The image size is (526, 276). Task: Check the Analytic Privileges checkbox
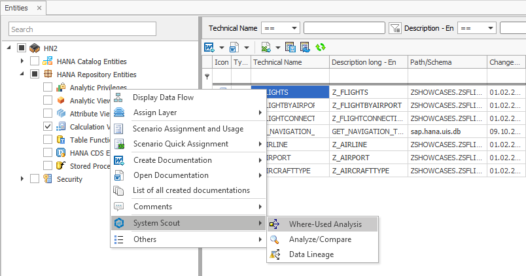click(48, 88)
